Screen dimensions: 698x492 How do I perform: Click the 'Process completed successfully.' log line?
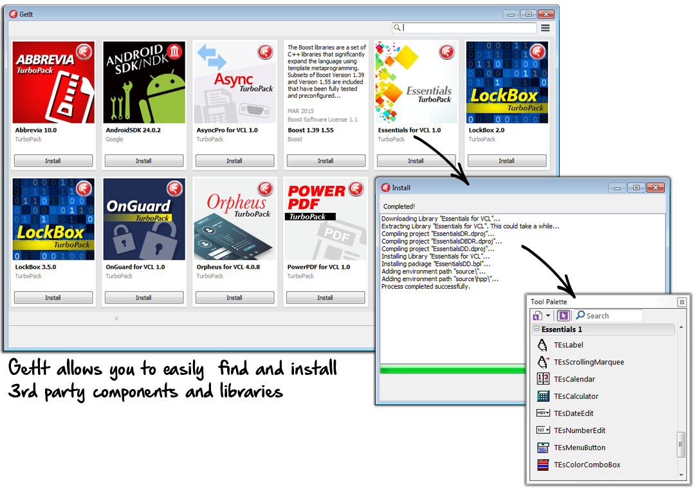pyautogui.click(x=426, y=287)
